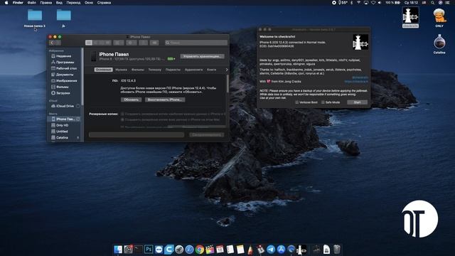Open the Окно menu
Image resolution: width=455 pixels, height=256 pixels.
[89, 3]
